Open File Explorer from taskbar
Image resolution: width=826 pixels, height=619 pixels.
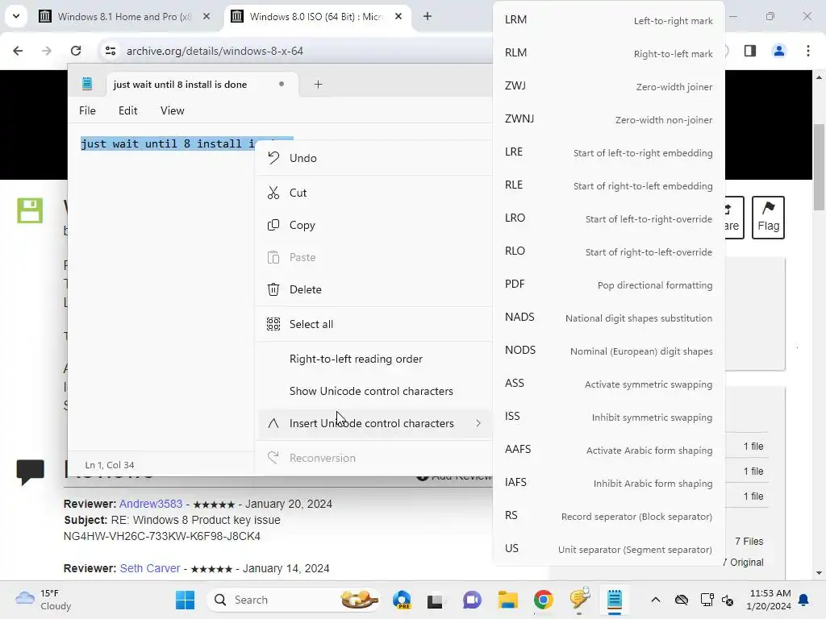[508, 600]
